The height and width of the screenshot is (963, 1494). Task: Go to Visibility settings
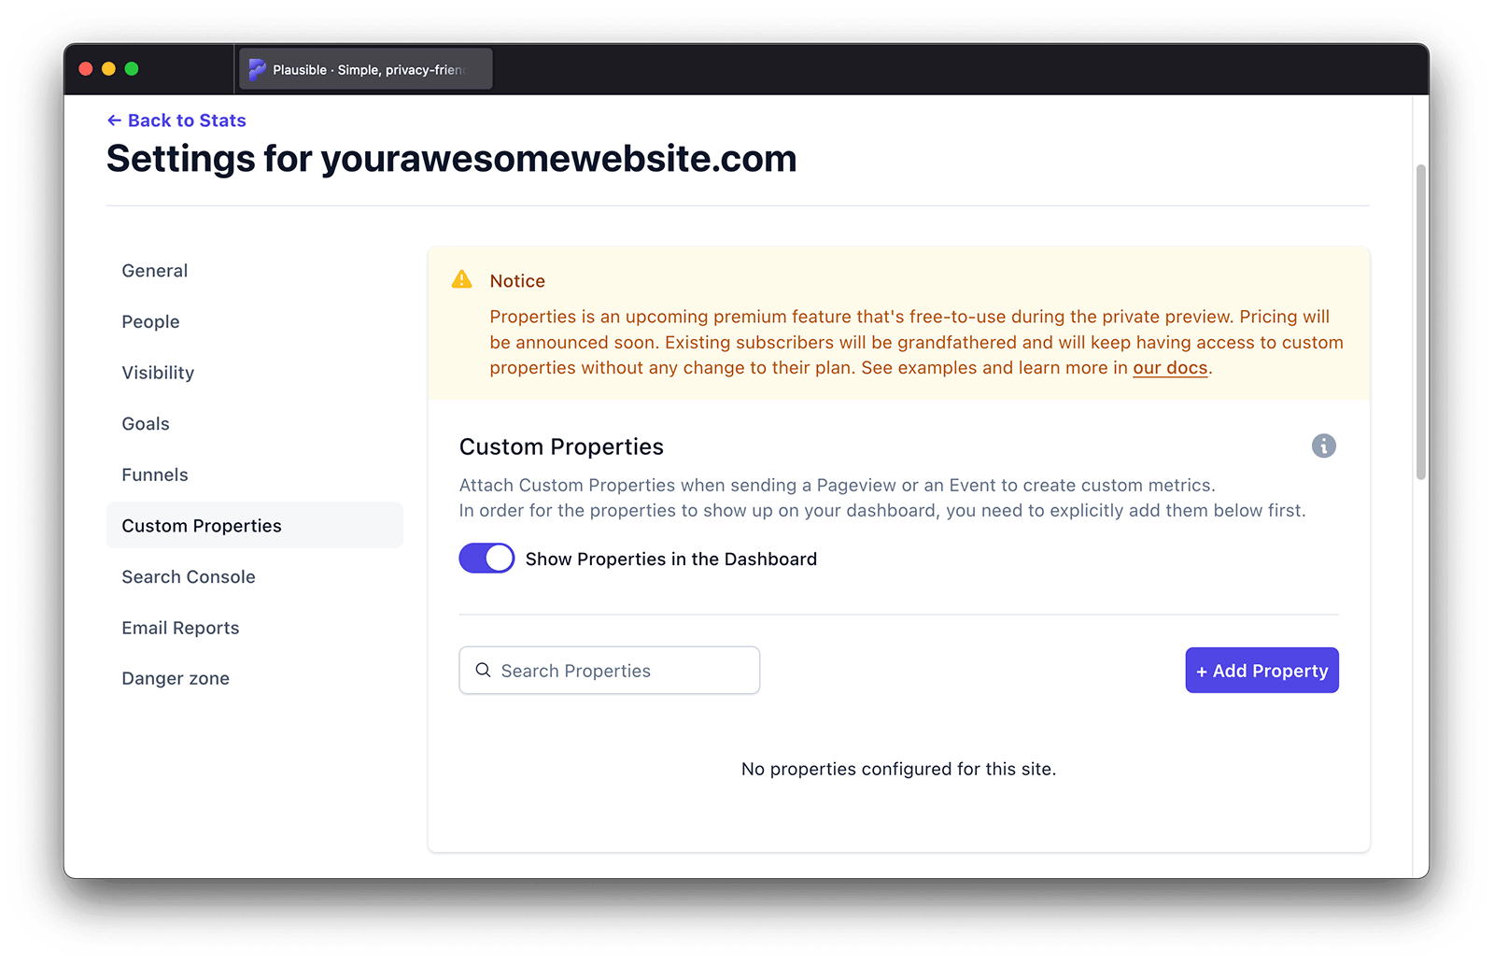(158, 373)
